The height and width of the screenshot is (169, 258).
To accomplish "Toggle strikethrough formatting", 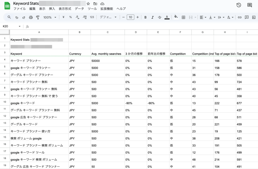I will [160, 17].
